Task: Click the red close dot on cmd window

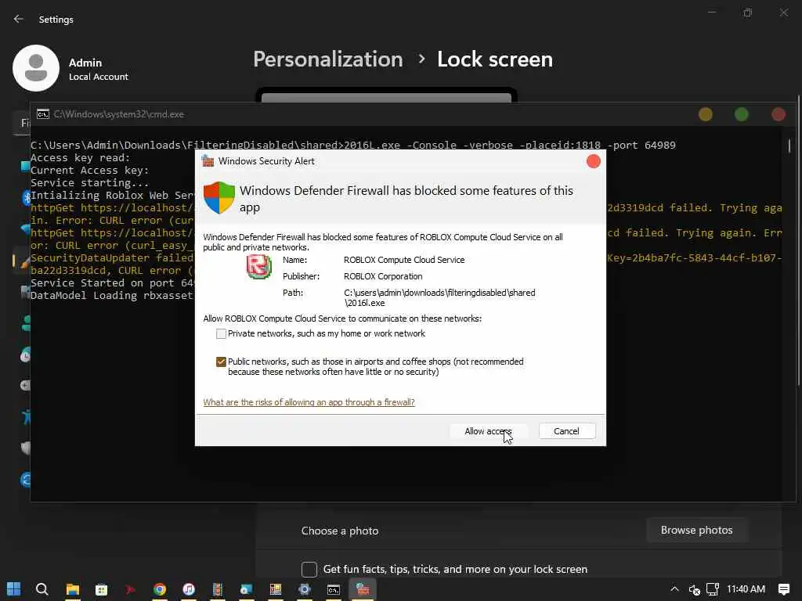Action: [779, 114]
